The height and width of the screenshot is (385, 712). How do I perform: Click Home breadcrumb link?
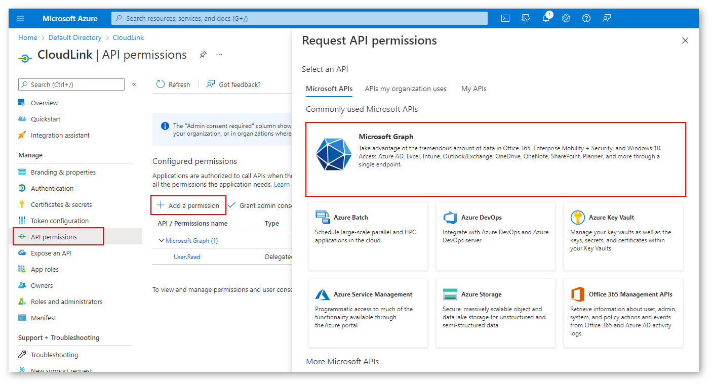(28, 37)
